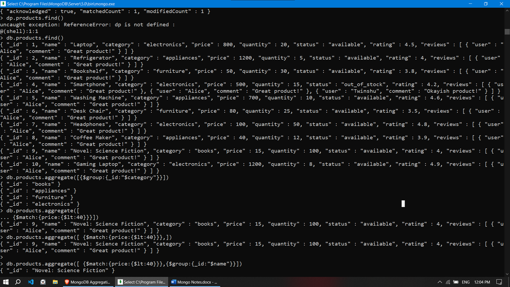Select the mongo.exe taskbar button
Screen dimensions: 510x287
coord(142,282)
